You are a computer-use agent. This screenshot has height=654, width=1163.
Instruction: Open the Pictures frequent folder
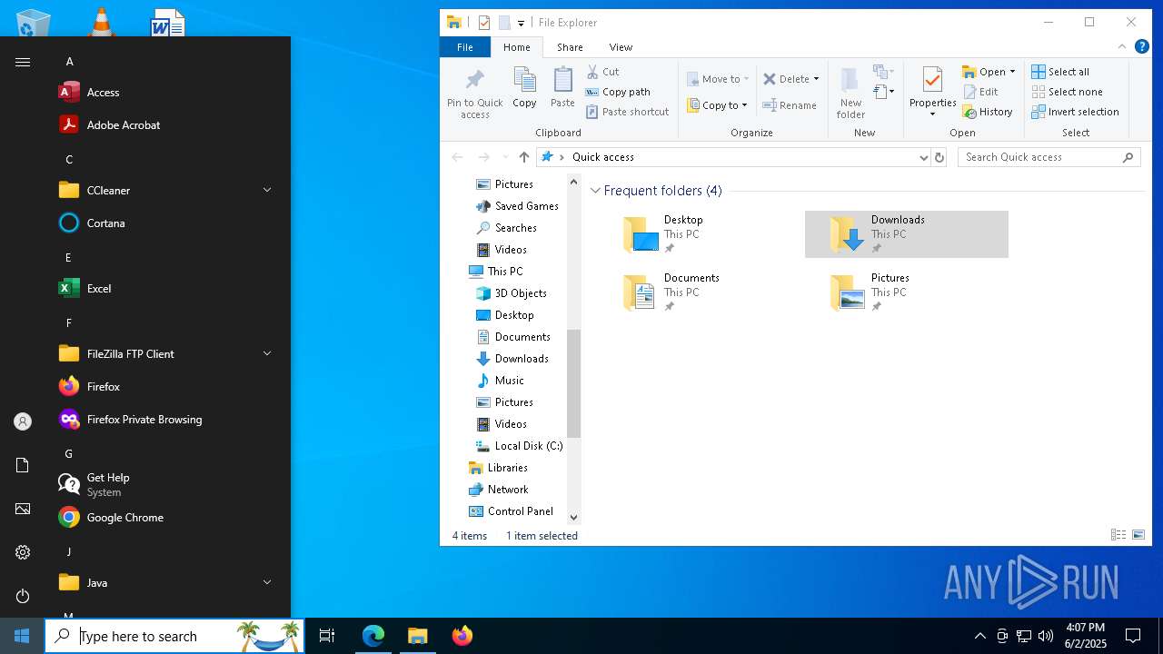click(x=907, y=292)
